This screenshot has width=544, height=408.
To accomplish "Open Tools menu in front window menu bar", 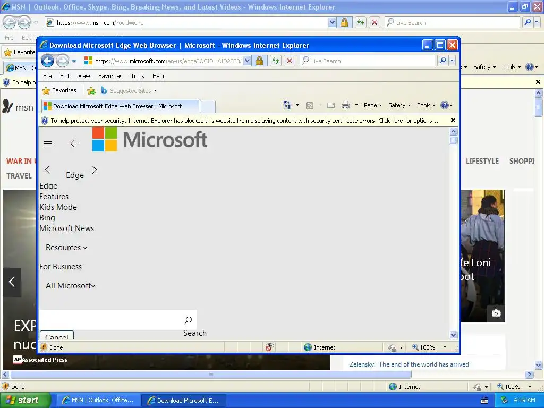I will (x=138, y=76).
